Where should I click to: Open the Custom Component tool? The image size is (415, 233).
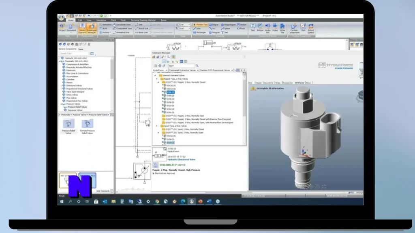[x=294, y=28]
